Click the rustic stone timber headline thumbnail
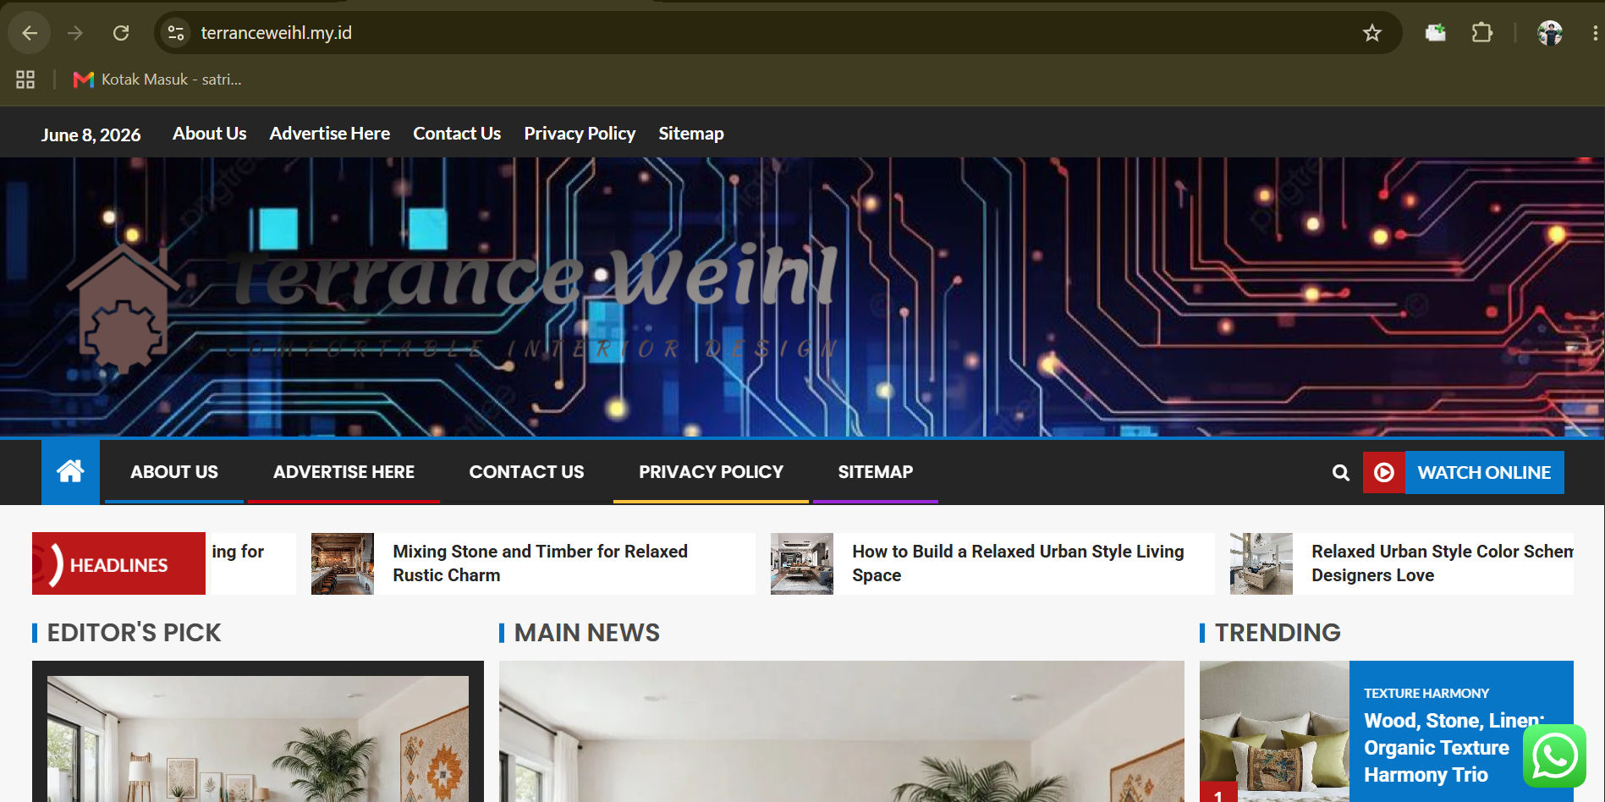Image resolution: width=1605 pixels, height=802 pixels. pos(343,563)
